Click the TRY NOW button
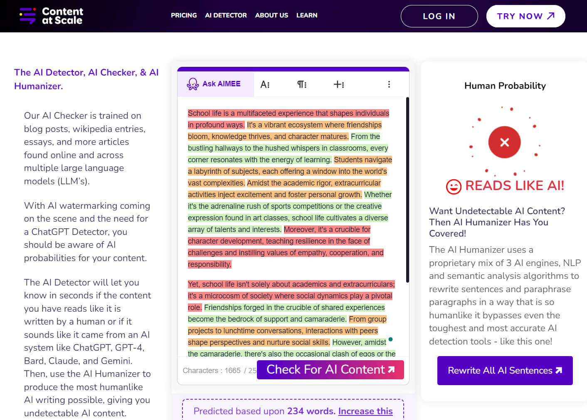This screenshot has height=420, width=587. tap(525, 16)
